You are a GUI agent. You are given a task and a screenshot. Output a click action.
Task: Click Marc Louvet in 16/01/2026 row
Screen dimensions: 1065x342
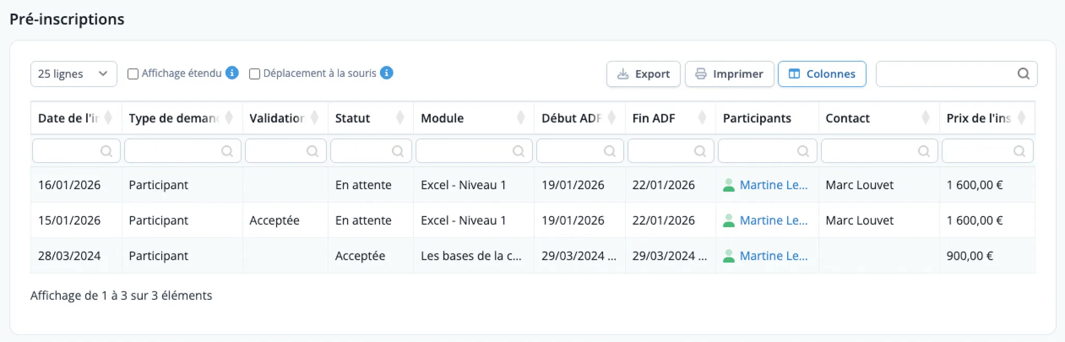point(860,185)
